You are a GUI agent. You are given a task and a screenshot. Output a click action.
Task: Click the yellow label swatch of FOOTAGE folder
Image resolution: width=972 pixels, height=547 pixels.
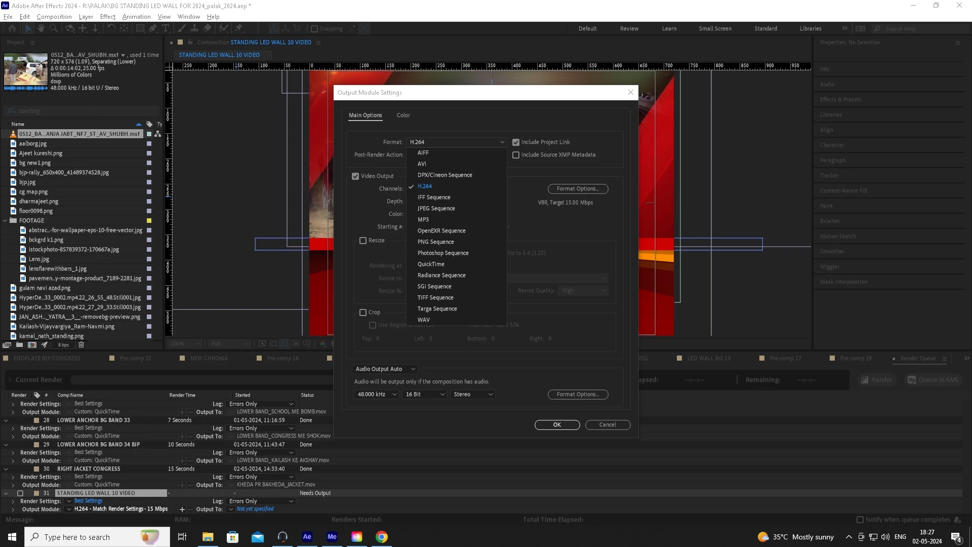(x=149, y=221)
